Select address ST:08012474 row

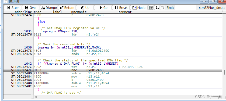pos(113,15)
